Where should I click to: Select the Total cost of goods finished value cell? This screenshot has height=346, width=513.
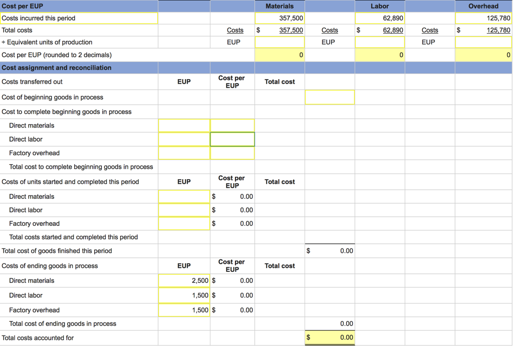pyautogui.click(x=329, y=250)
